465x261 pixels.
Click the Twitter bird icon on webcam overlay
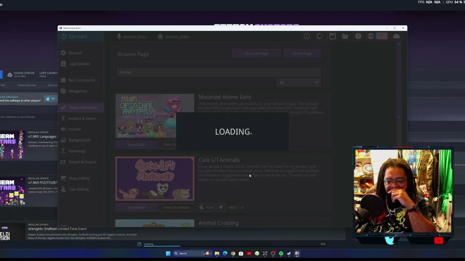(x=389, y=240)
